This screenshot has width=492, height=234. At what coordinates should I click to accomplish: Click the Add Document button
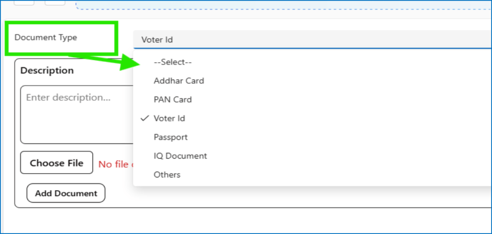point(66,193)
